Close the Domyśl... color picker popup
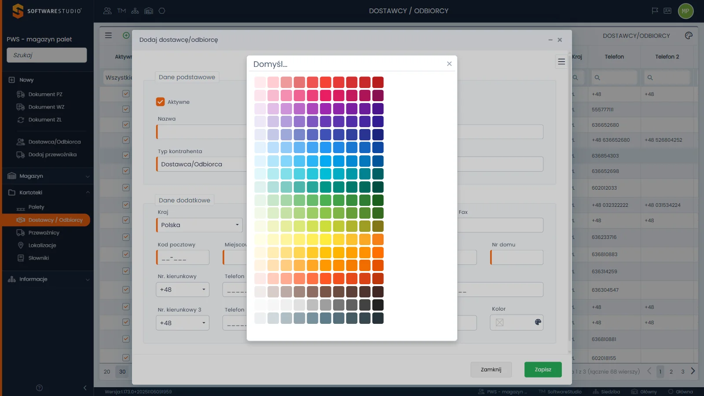The height and width of the screenshot is (396, 704). [x=449, y=64]
